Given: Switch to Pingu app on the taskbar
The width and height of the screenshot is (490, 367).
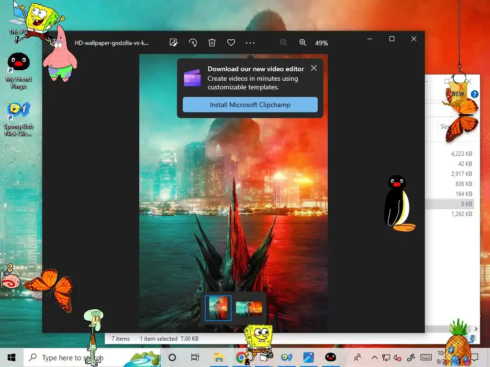Looking at the screenshot, I should click(331, 357).
